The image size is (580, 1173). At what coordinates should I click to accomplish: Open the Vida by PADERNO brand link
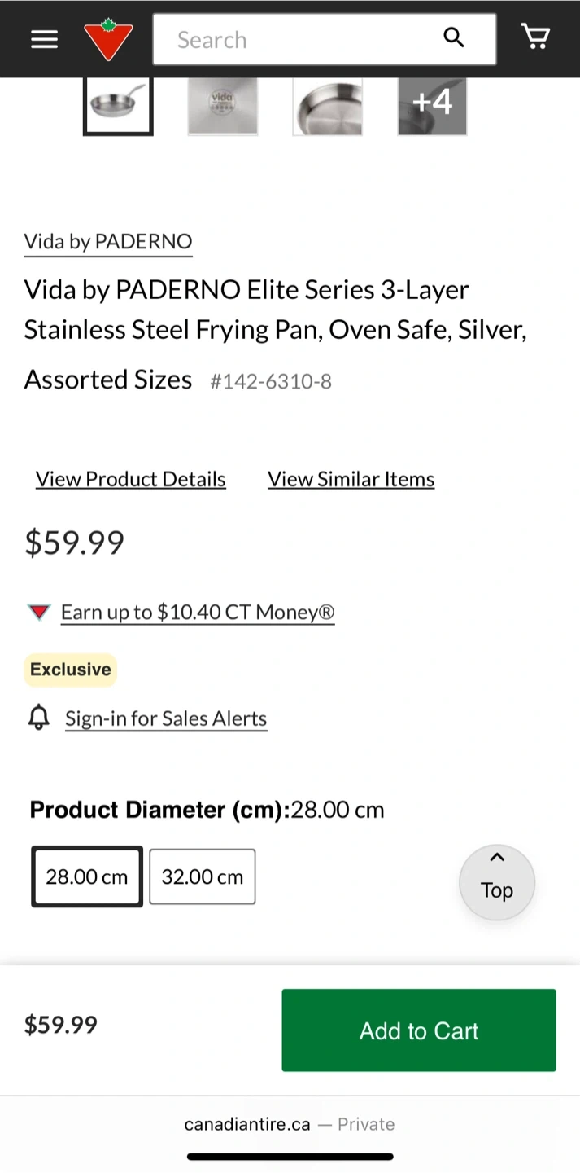pos(108,242)
